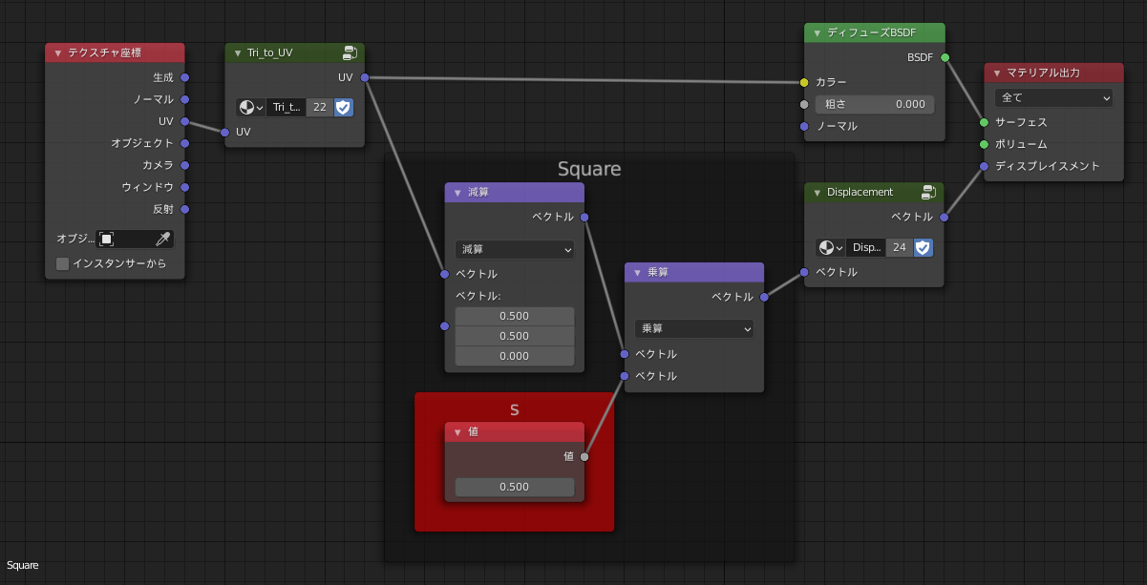This screenshot has width=1147, height=585.
Task: Open the 減算 operation dropdown
Action: point(515,249)
